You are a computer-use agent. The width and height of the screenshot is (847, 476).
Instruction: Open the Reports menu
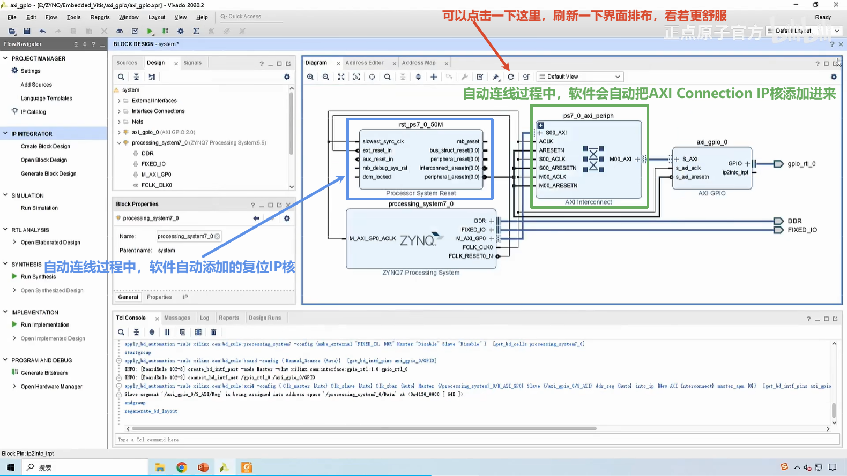(x=100, y=17)
